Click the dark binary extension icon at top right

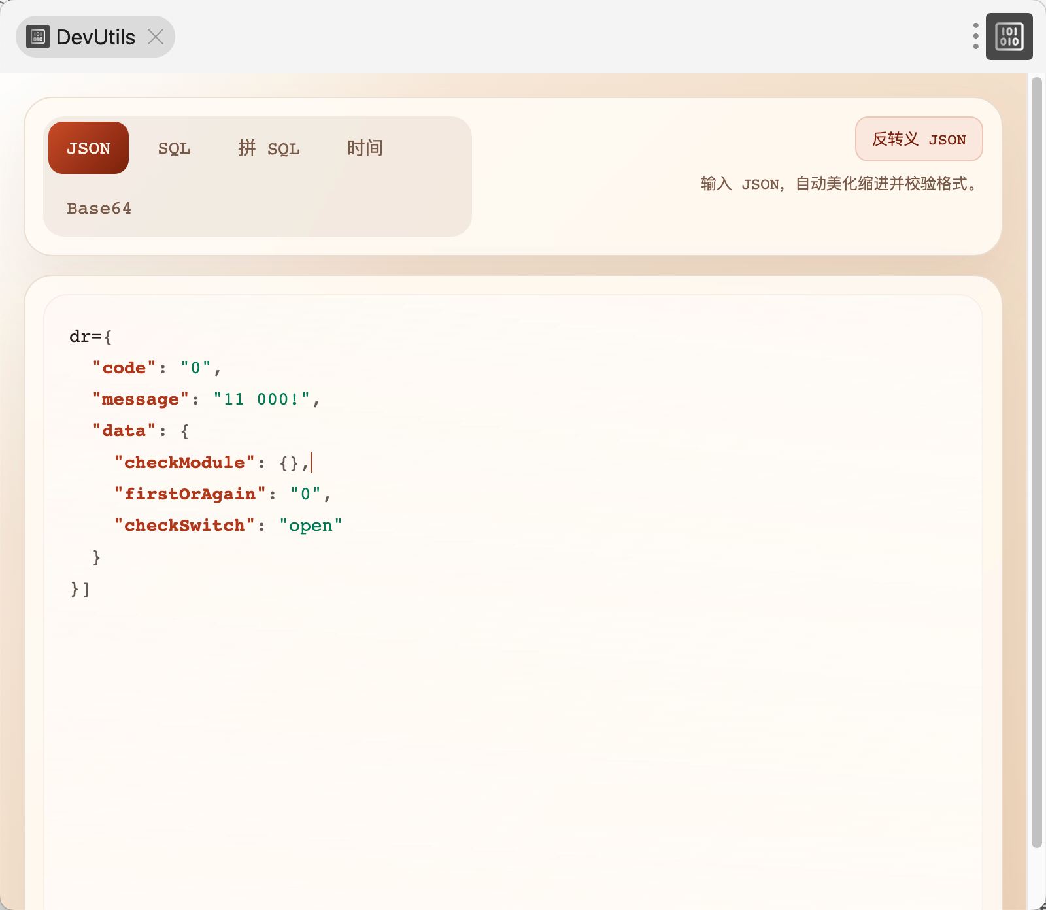(1009, 37)
